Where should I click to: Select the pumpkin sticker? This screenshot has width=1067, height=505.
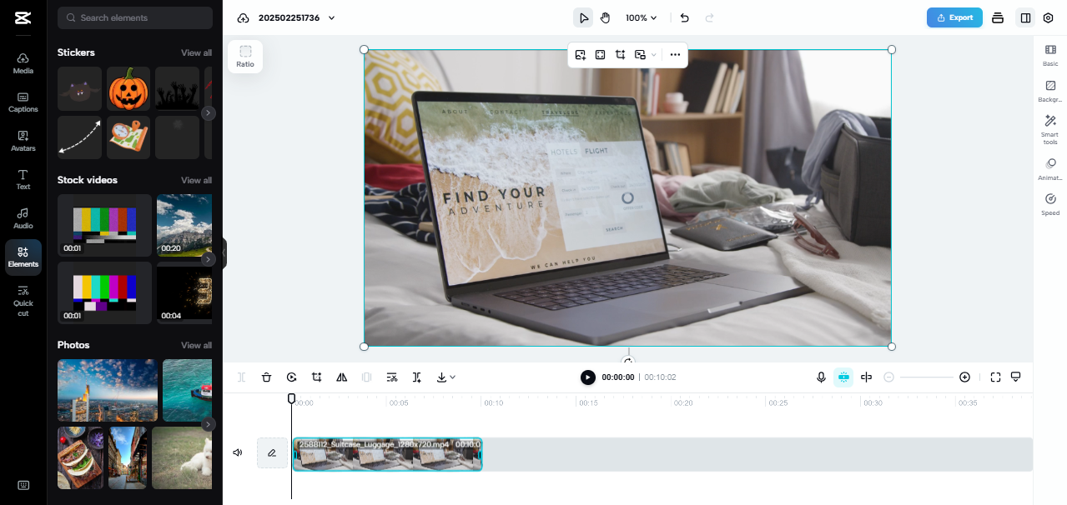128,89
